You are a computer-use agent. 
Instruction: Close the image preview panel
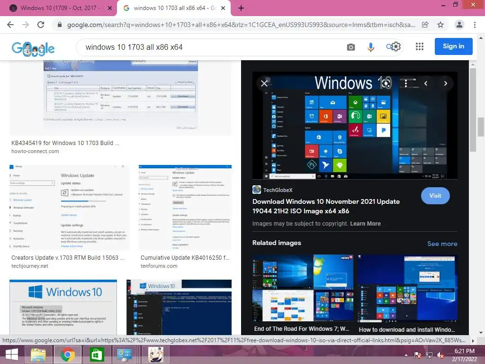(x=264, y=83)
